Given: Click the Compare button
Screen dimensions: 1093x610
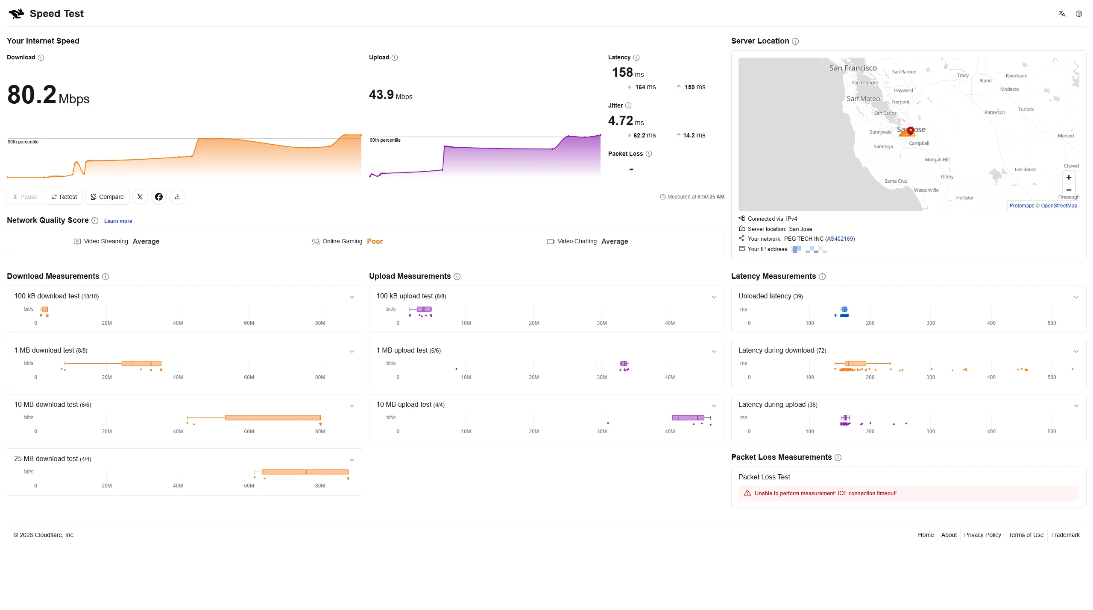Looking at the screenshot, I should tap(107, 197).
